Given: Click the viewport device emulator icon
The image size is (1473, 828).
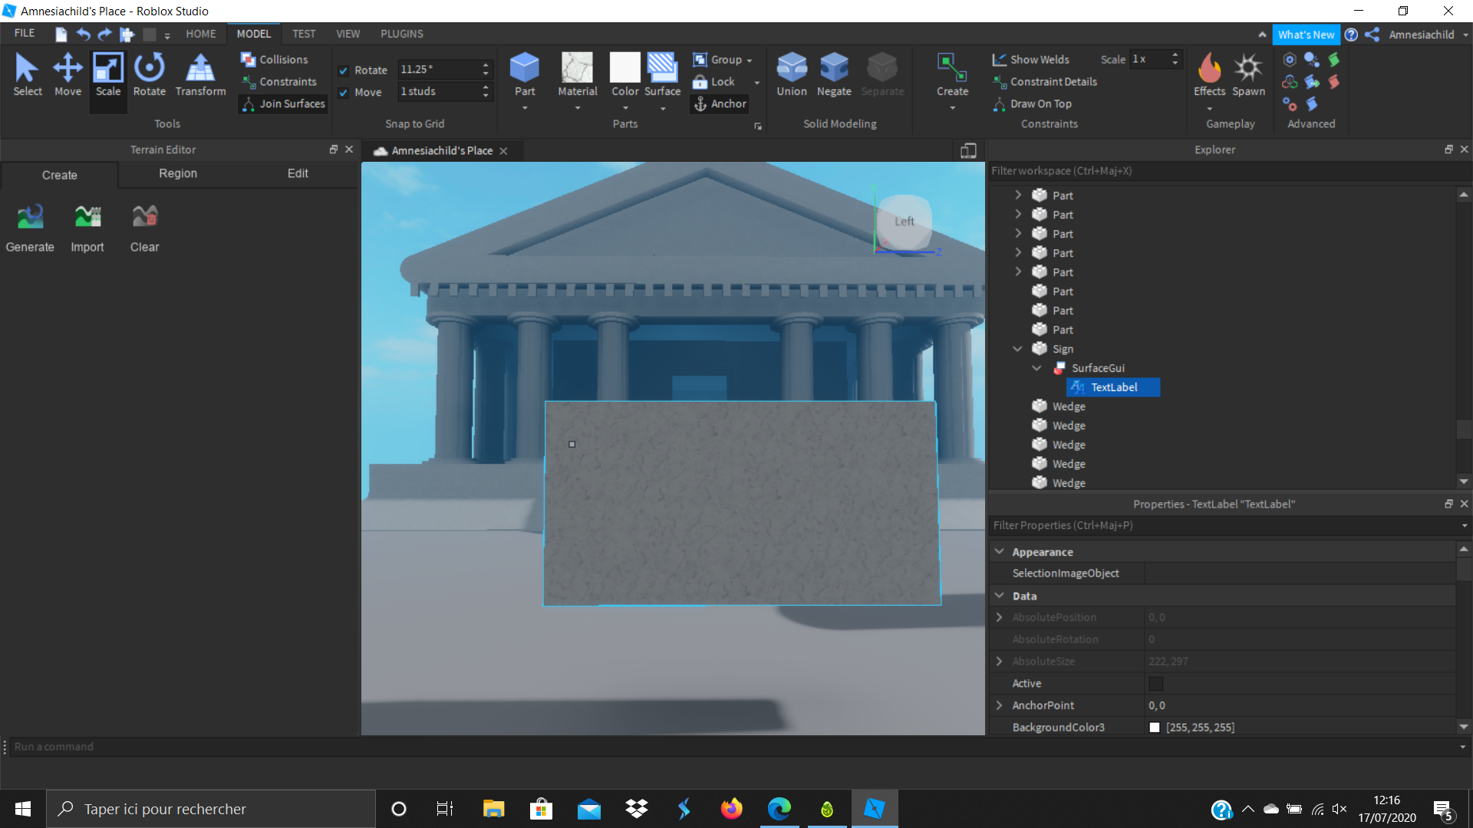Looking at the screenshot, I should pyautogui.click(x=968, y=151).
